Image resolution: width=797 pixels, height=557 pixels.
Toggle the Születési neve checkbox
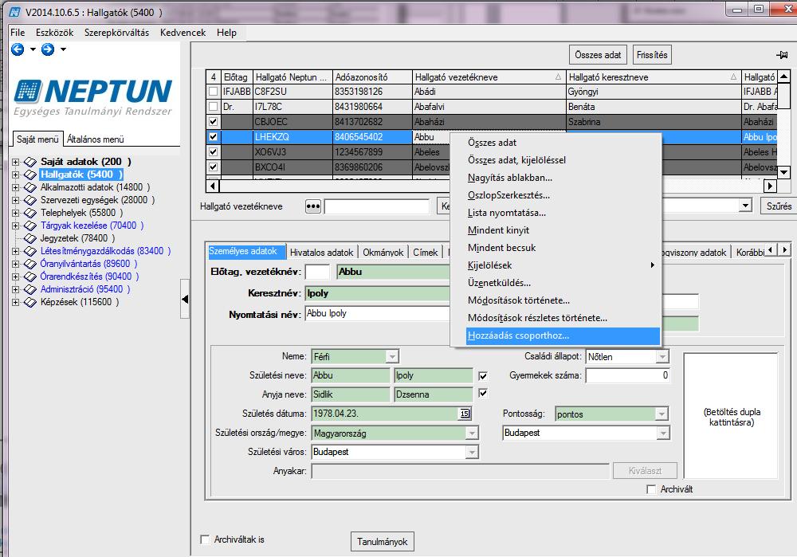(x=483, y=376)
